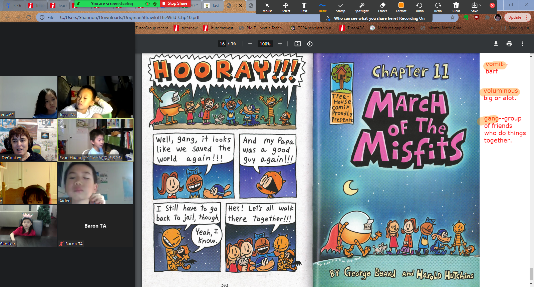
Task: Open the Math res gap closing bookmark
Action: click(x=392, y=28)
